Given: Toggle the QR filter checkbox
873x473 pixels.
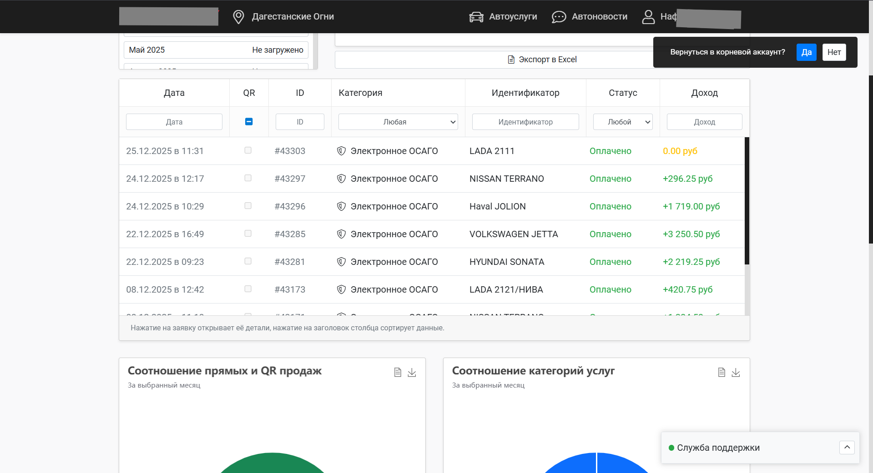Looking at the screenshot, I should coord(249,122).
